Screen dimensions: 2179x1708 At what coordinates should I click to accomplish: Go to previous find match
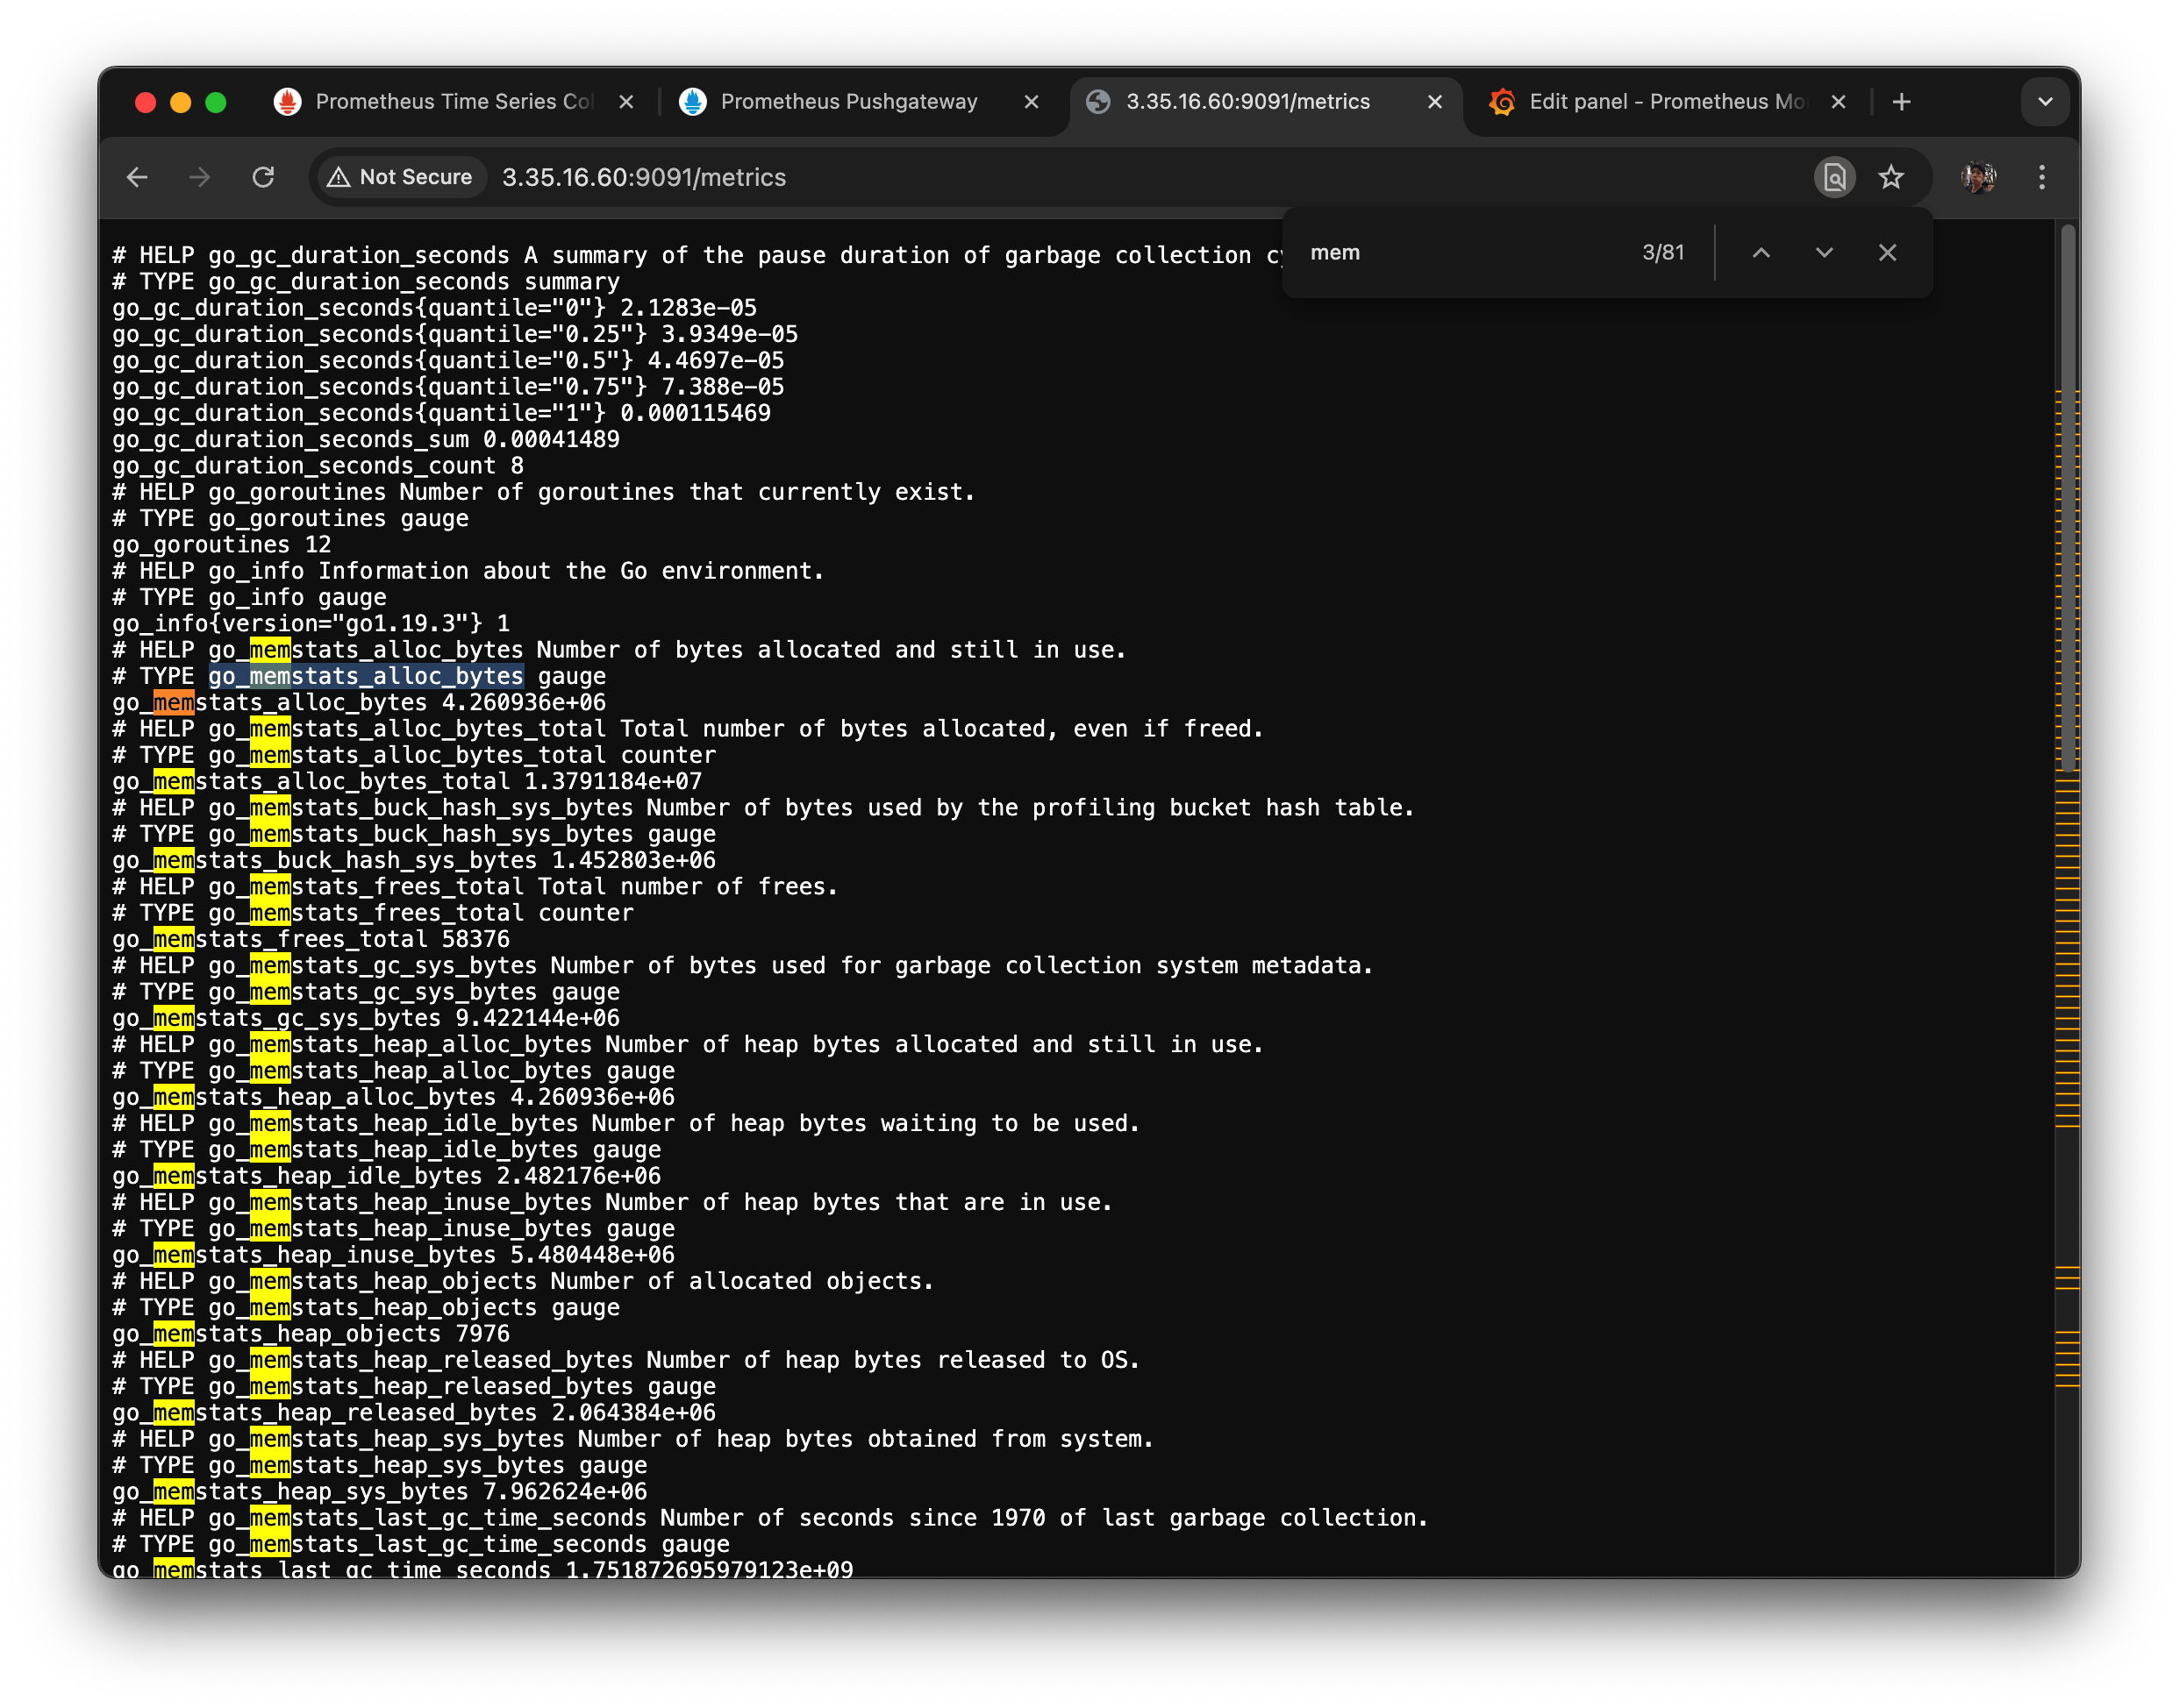(1761, 253)
